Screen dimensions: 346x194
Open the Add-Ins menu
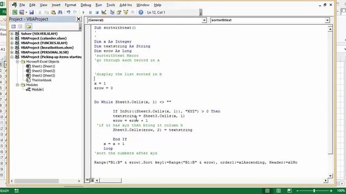(x=125, y=5)
